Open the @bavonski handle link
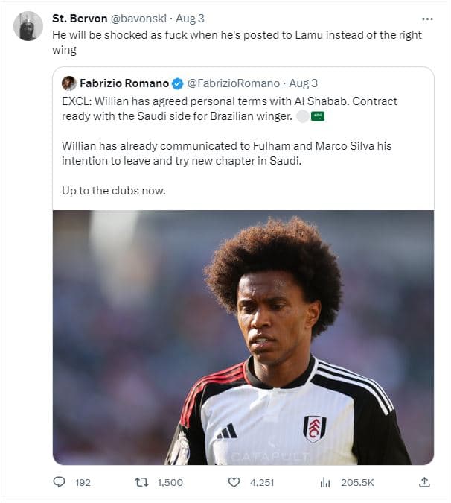 coord(137,19)
